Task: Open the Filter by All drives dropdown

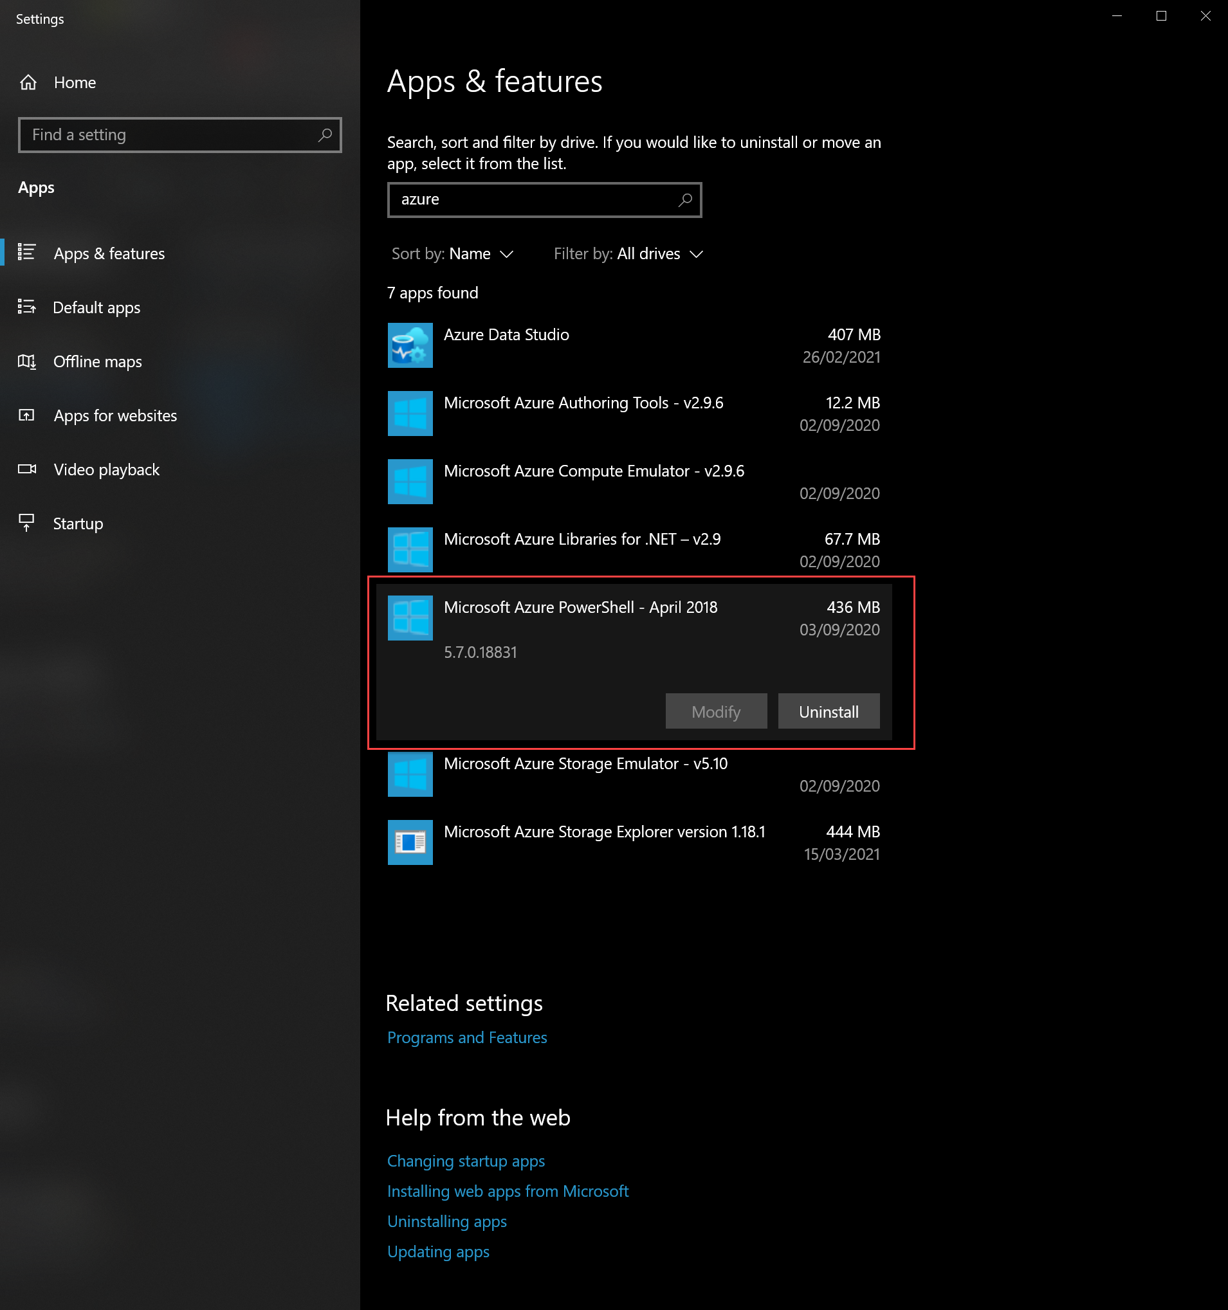Action: [x=628, y=253]
